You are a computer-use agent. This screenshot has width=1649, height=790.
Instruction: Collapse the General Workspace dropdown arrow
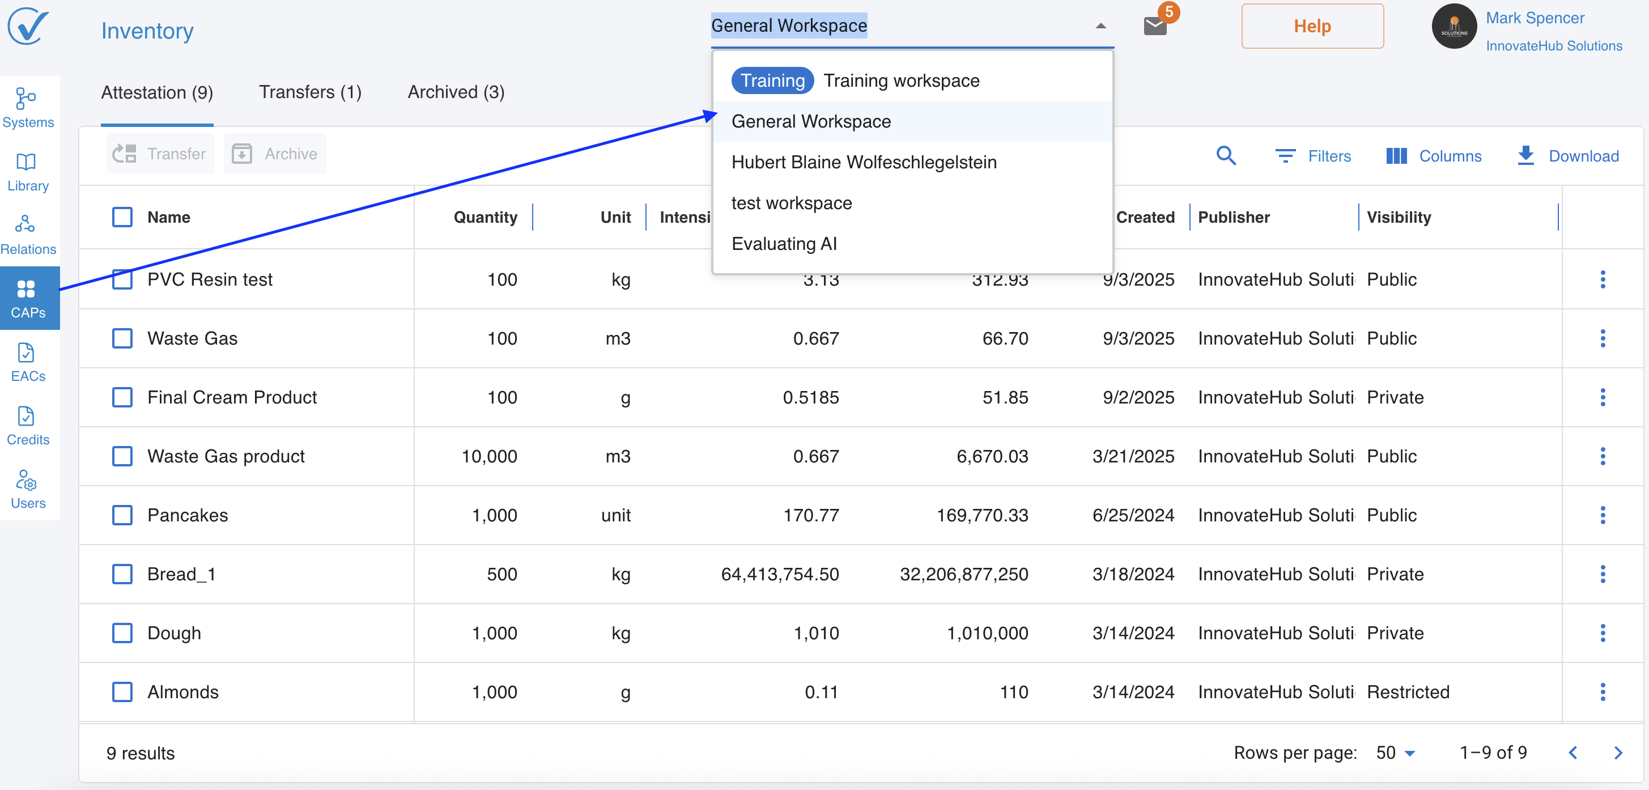point(1100,26)
